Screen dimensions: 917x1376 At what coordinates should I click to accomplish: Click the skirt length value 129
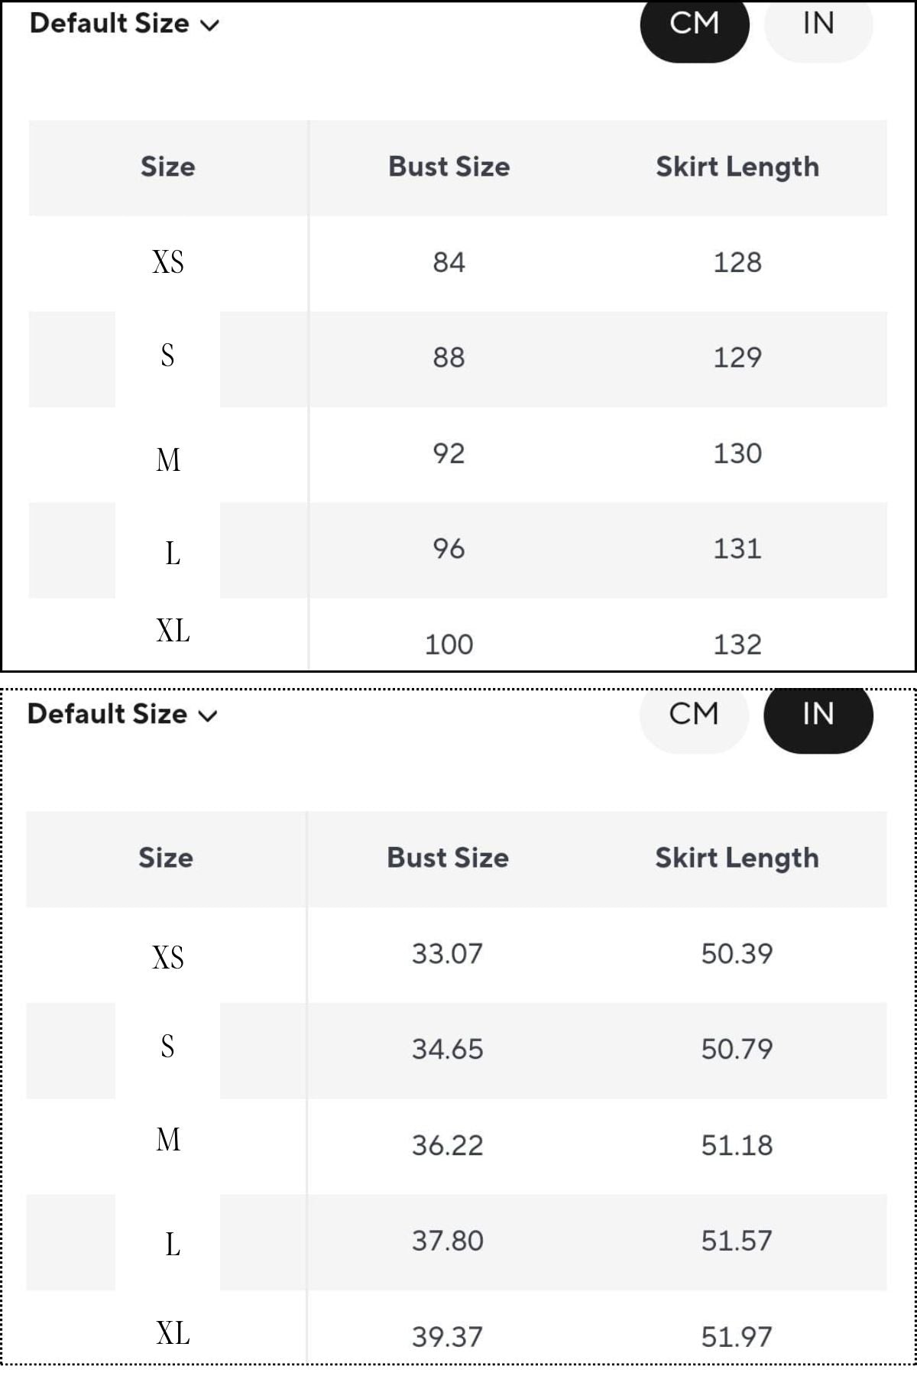point(737,358)
